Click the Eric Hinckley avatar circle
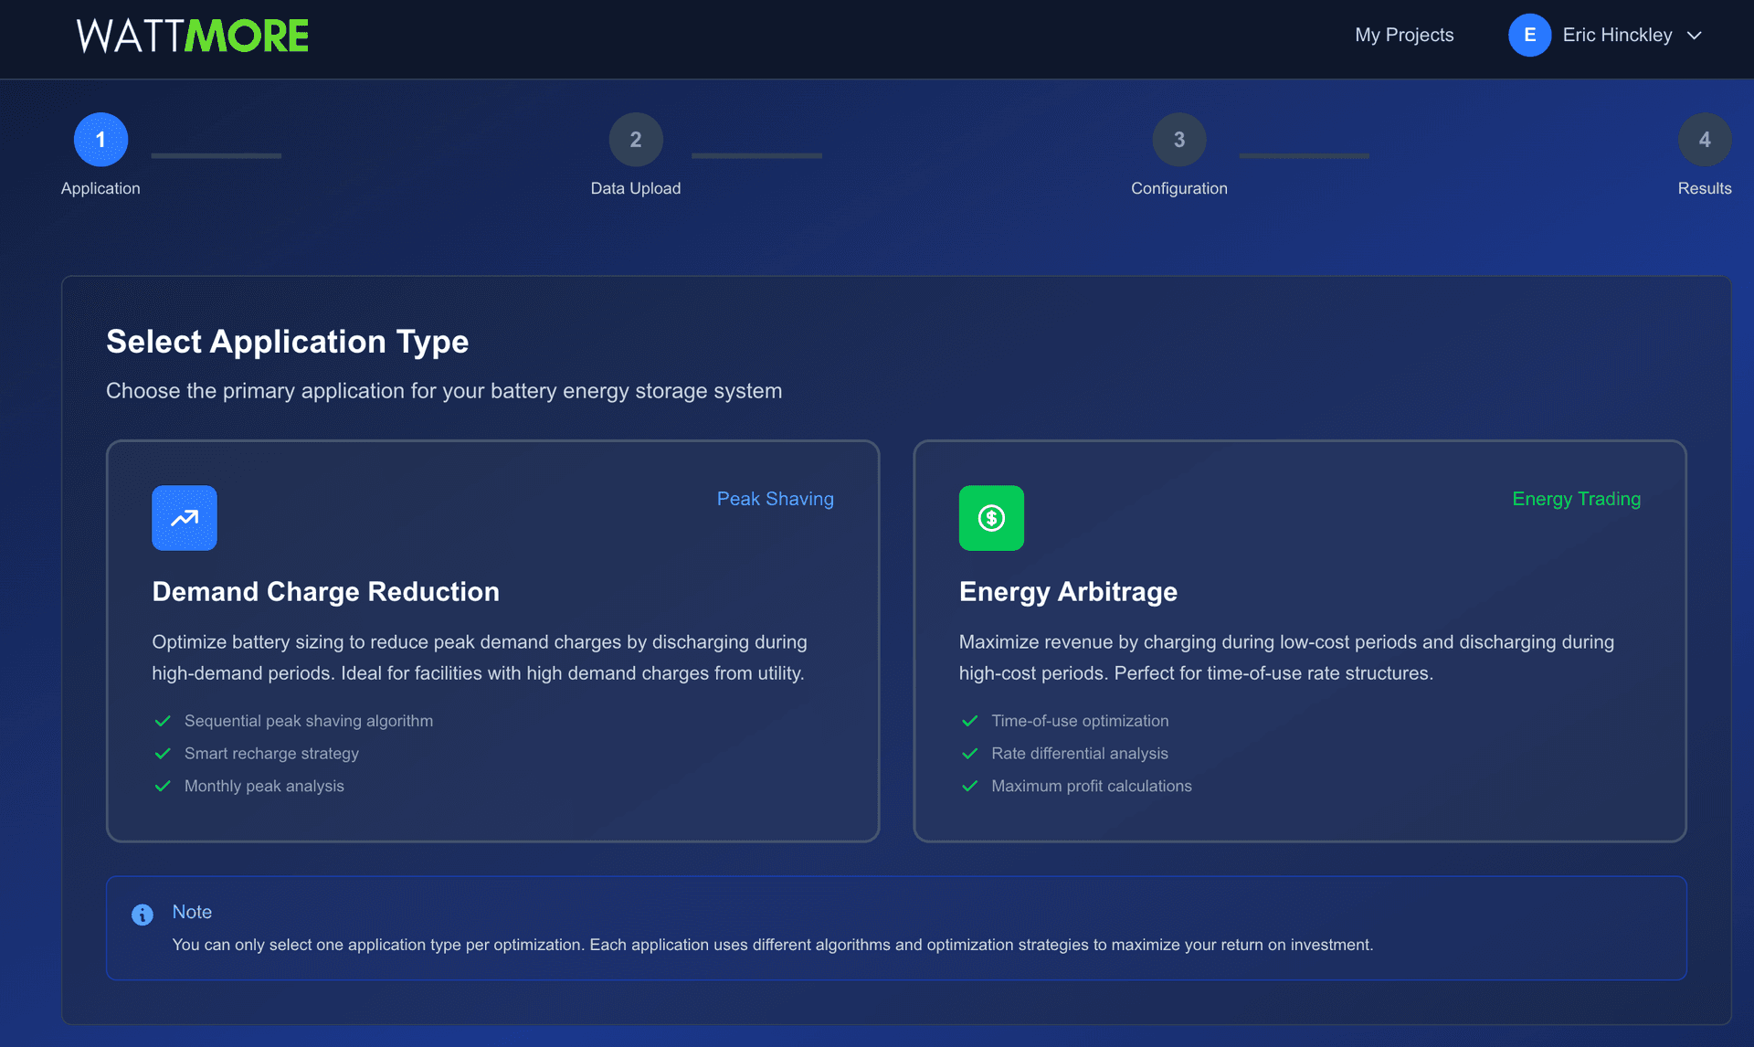This screenshot has width=1754, height=1047. tap(1530, 35)
